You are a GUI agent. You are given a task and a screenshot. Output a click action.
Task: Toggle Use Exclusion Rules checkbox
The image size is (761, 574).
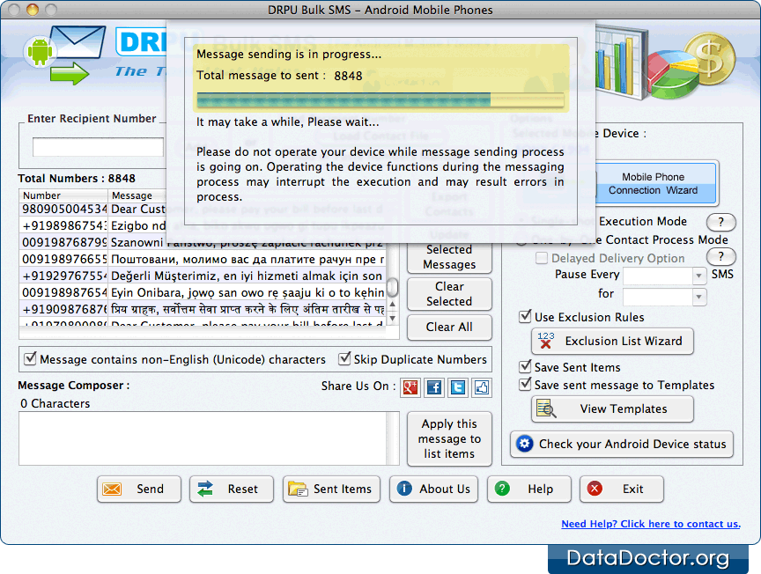525,317
